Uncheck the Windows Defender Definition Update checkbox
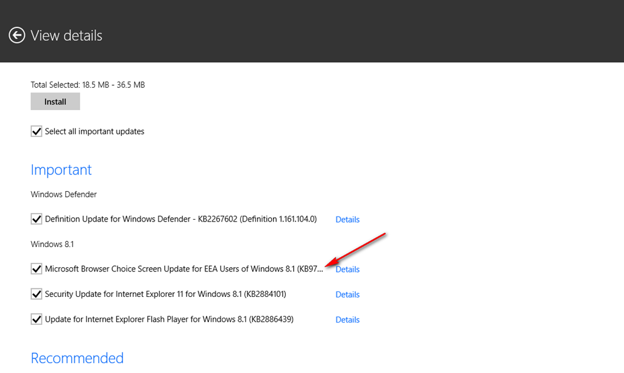 (x=37, y=219)
